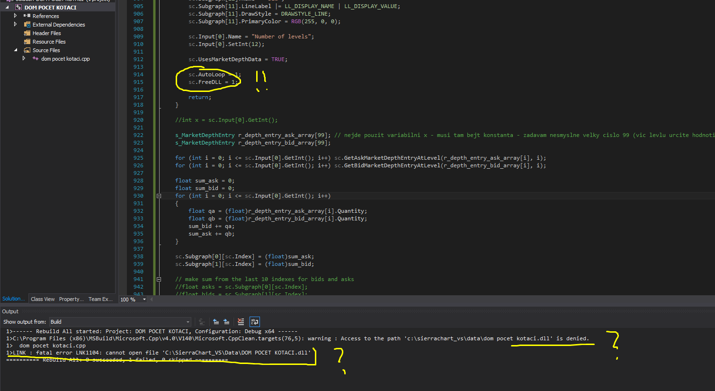Click the Header Files filter folder icon

tap(27, 33)
